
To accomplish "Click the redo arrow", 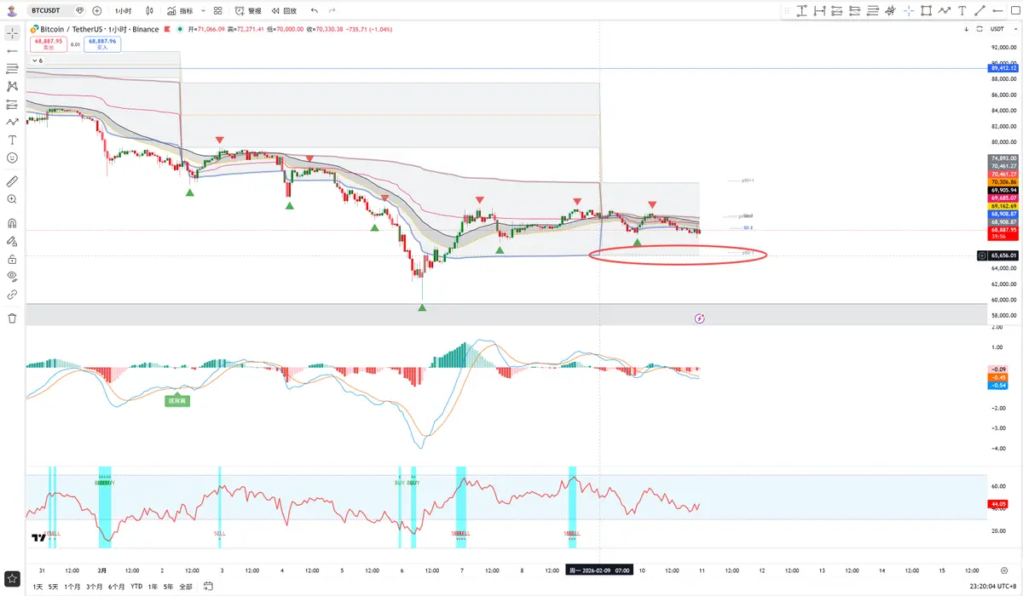I will click(x=332, y=11).
